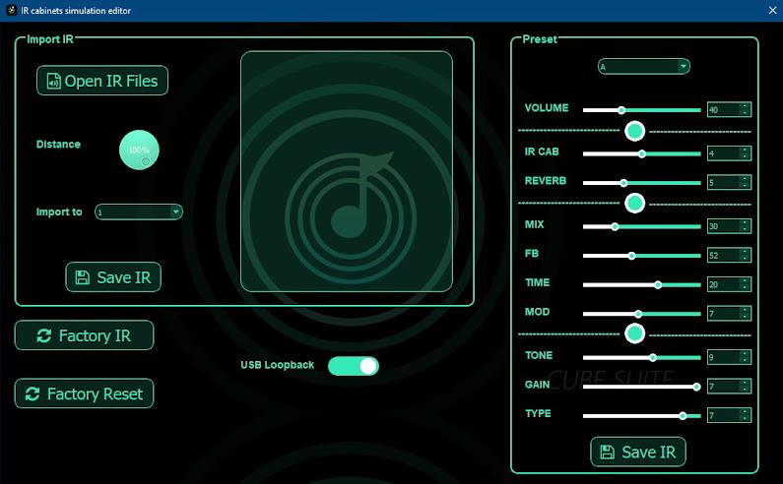
Task: Click the TONE value field showing 9
Action: point(729,357)
